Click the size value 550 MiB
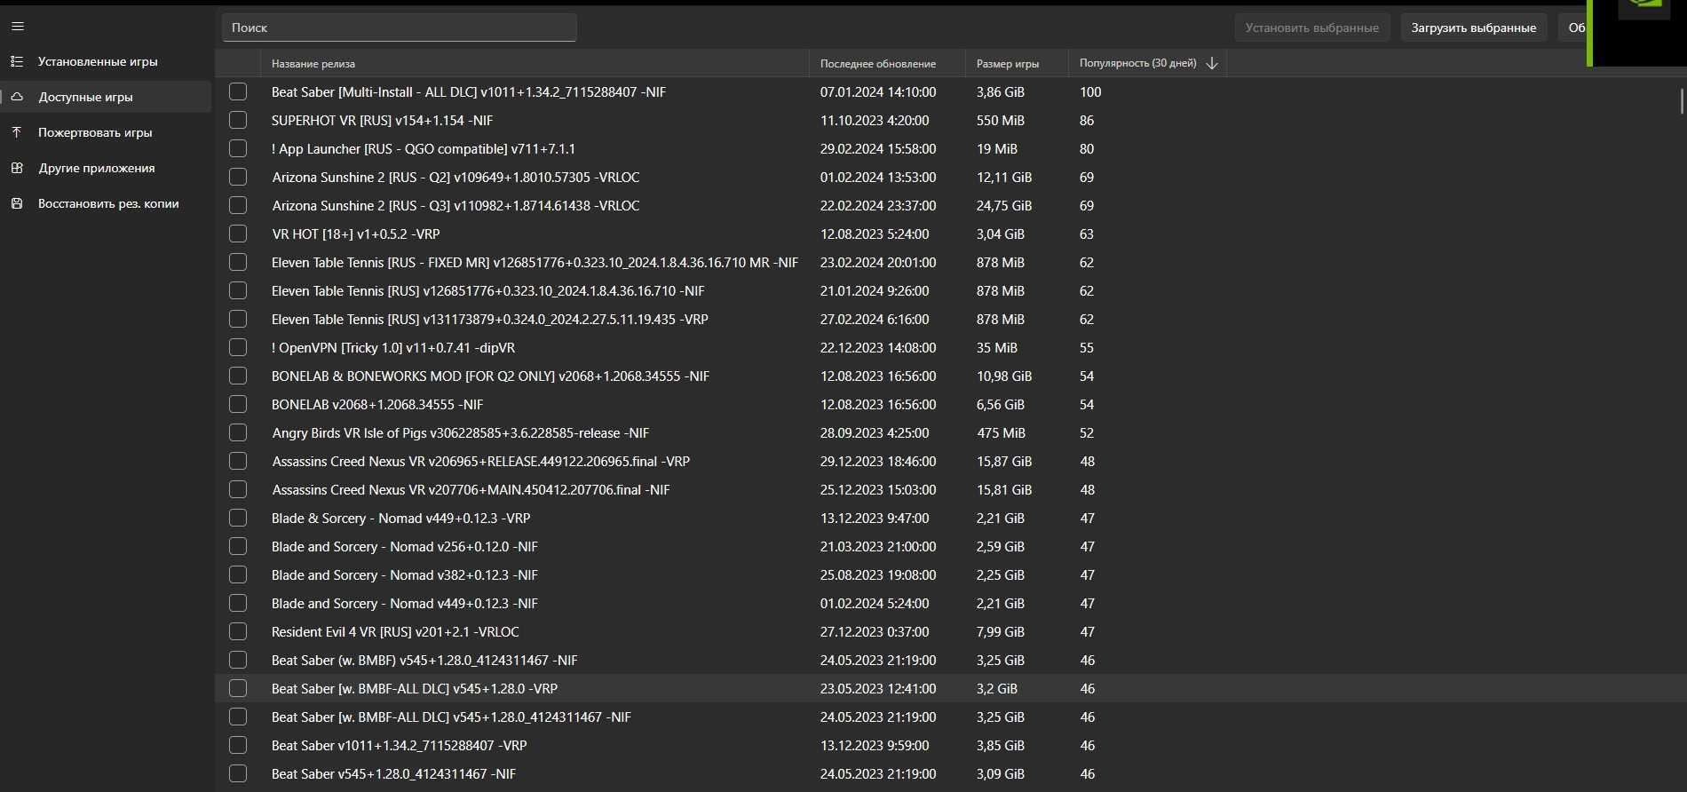1687x792 pixels. [1001, 120]
